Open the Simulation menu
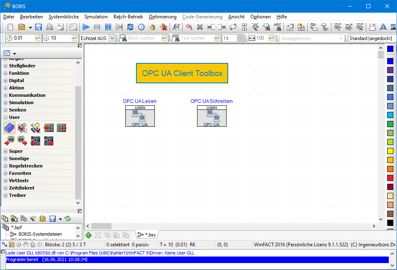 click(x=96, y=17)
